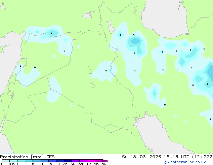Viewport: 213px width, 165px height.
Task: Click the '5' legend scale label
Action: (x=33, y=164)
